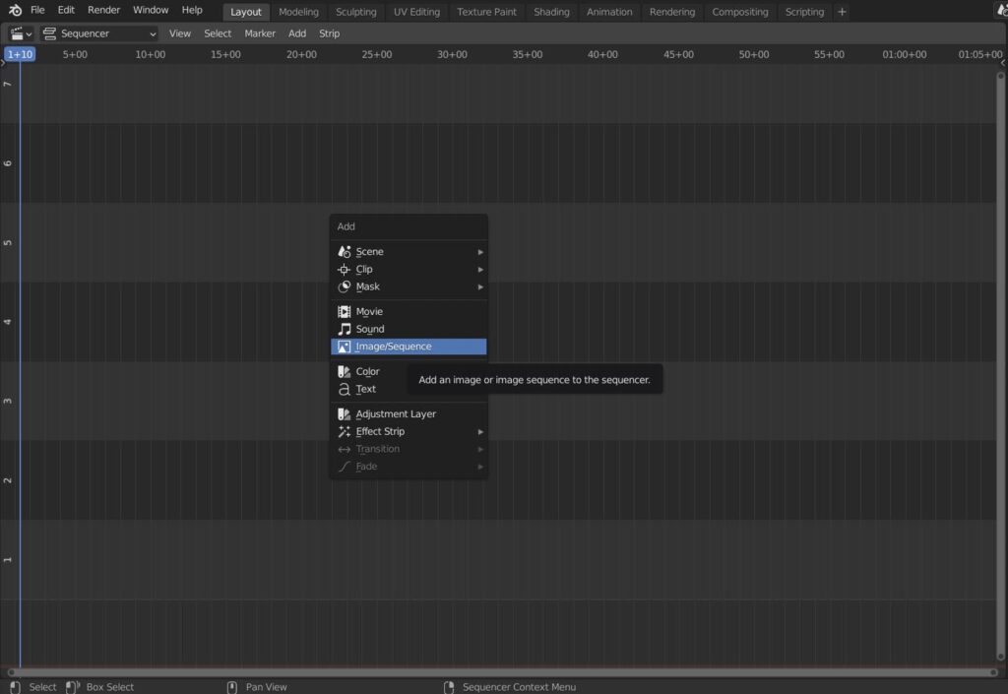Switch to the Layout workspace tab
This screenshot has width=1008, height=694.
(x=245, y=12)
